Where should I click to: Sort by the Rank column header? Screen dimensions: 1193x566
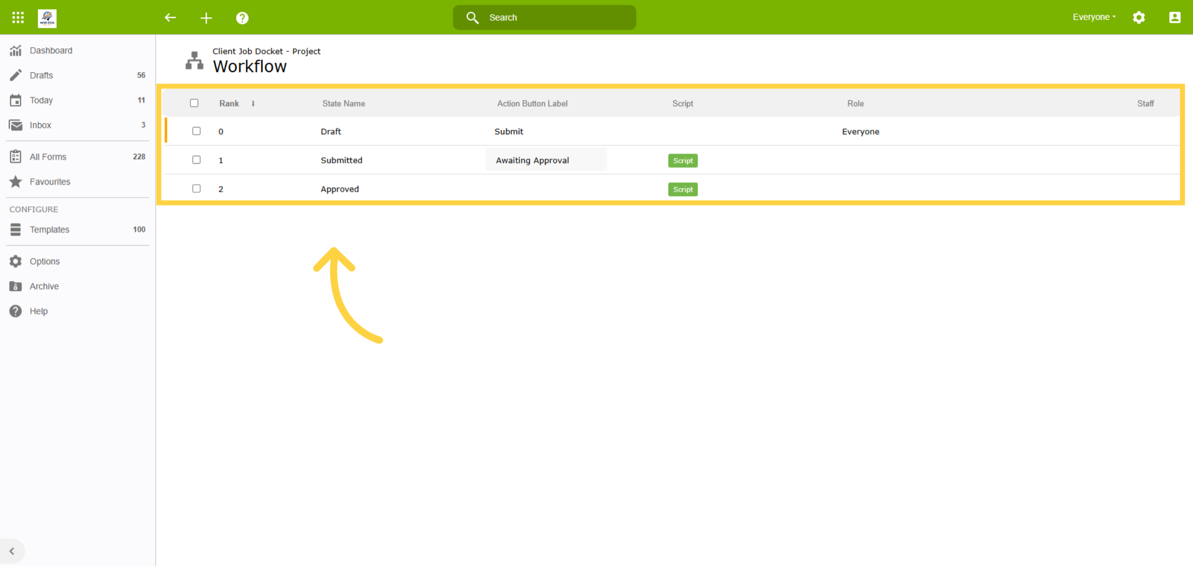tap(229, 103)
